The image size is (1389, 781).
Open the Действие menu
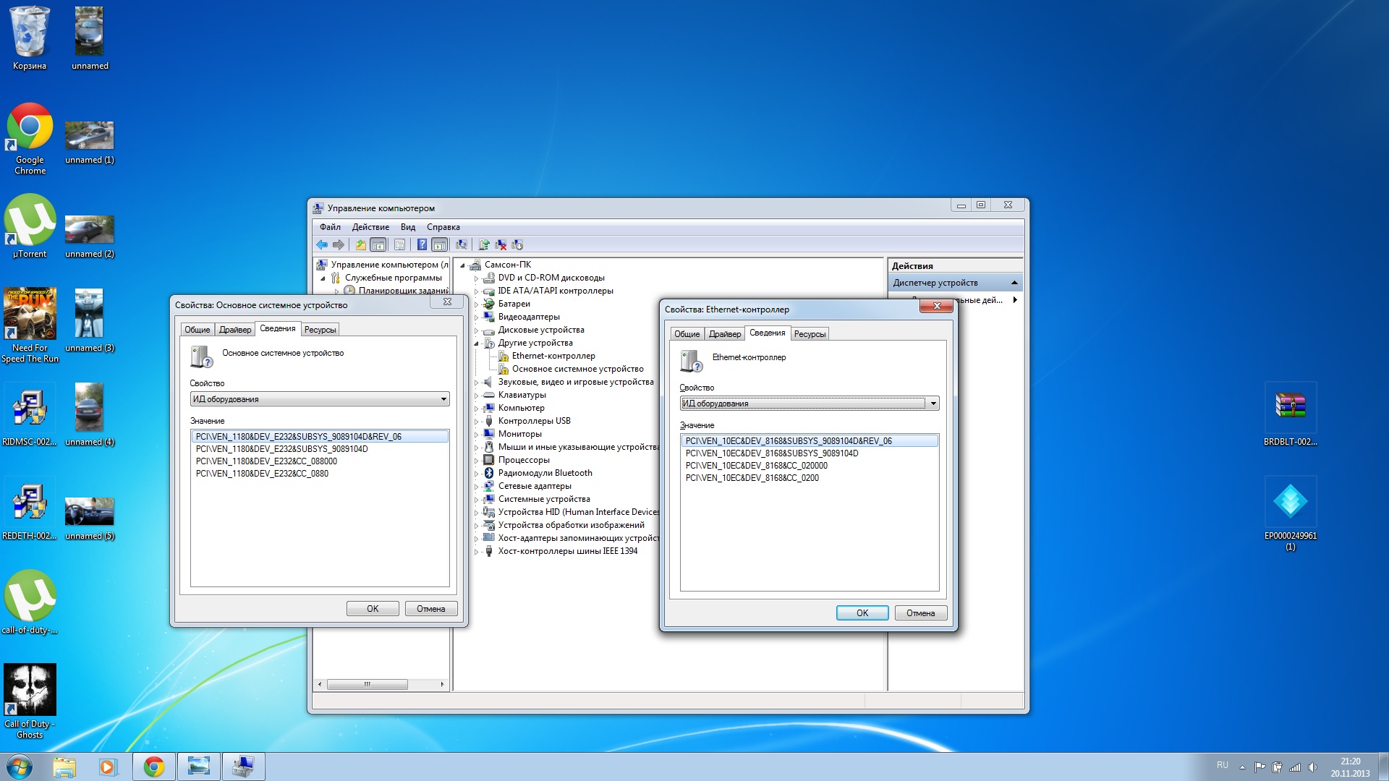(x=370, y=227)
